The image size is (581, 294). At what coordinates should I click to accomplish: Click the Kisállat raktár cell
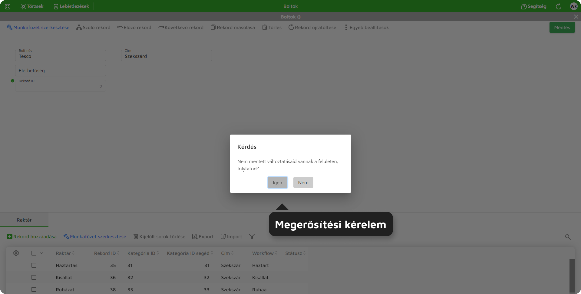coord(64,277)
